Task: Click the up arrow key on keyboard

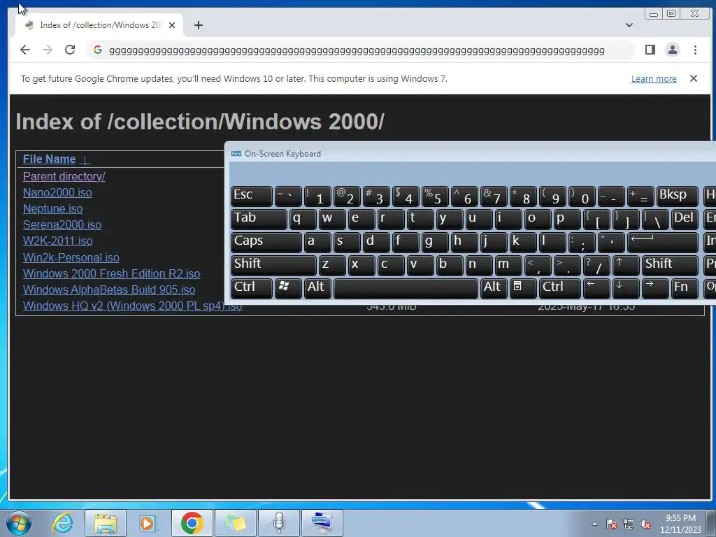Action: click(625, 265)
